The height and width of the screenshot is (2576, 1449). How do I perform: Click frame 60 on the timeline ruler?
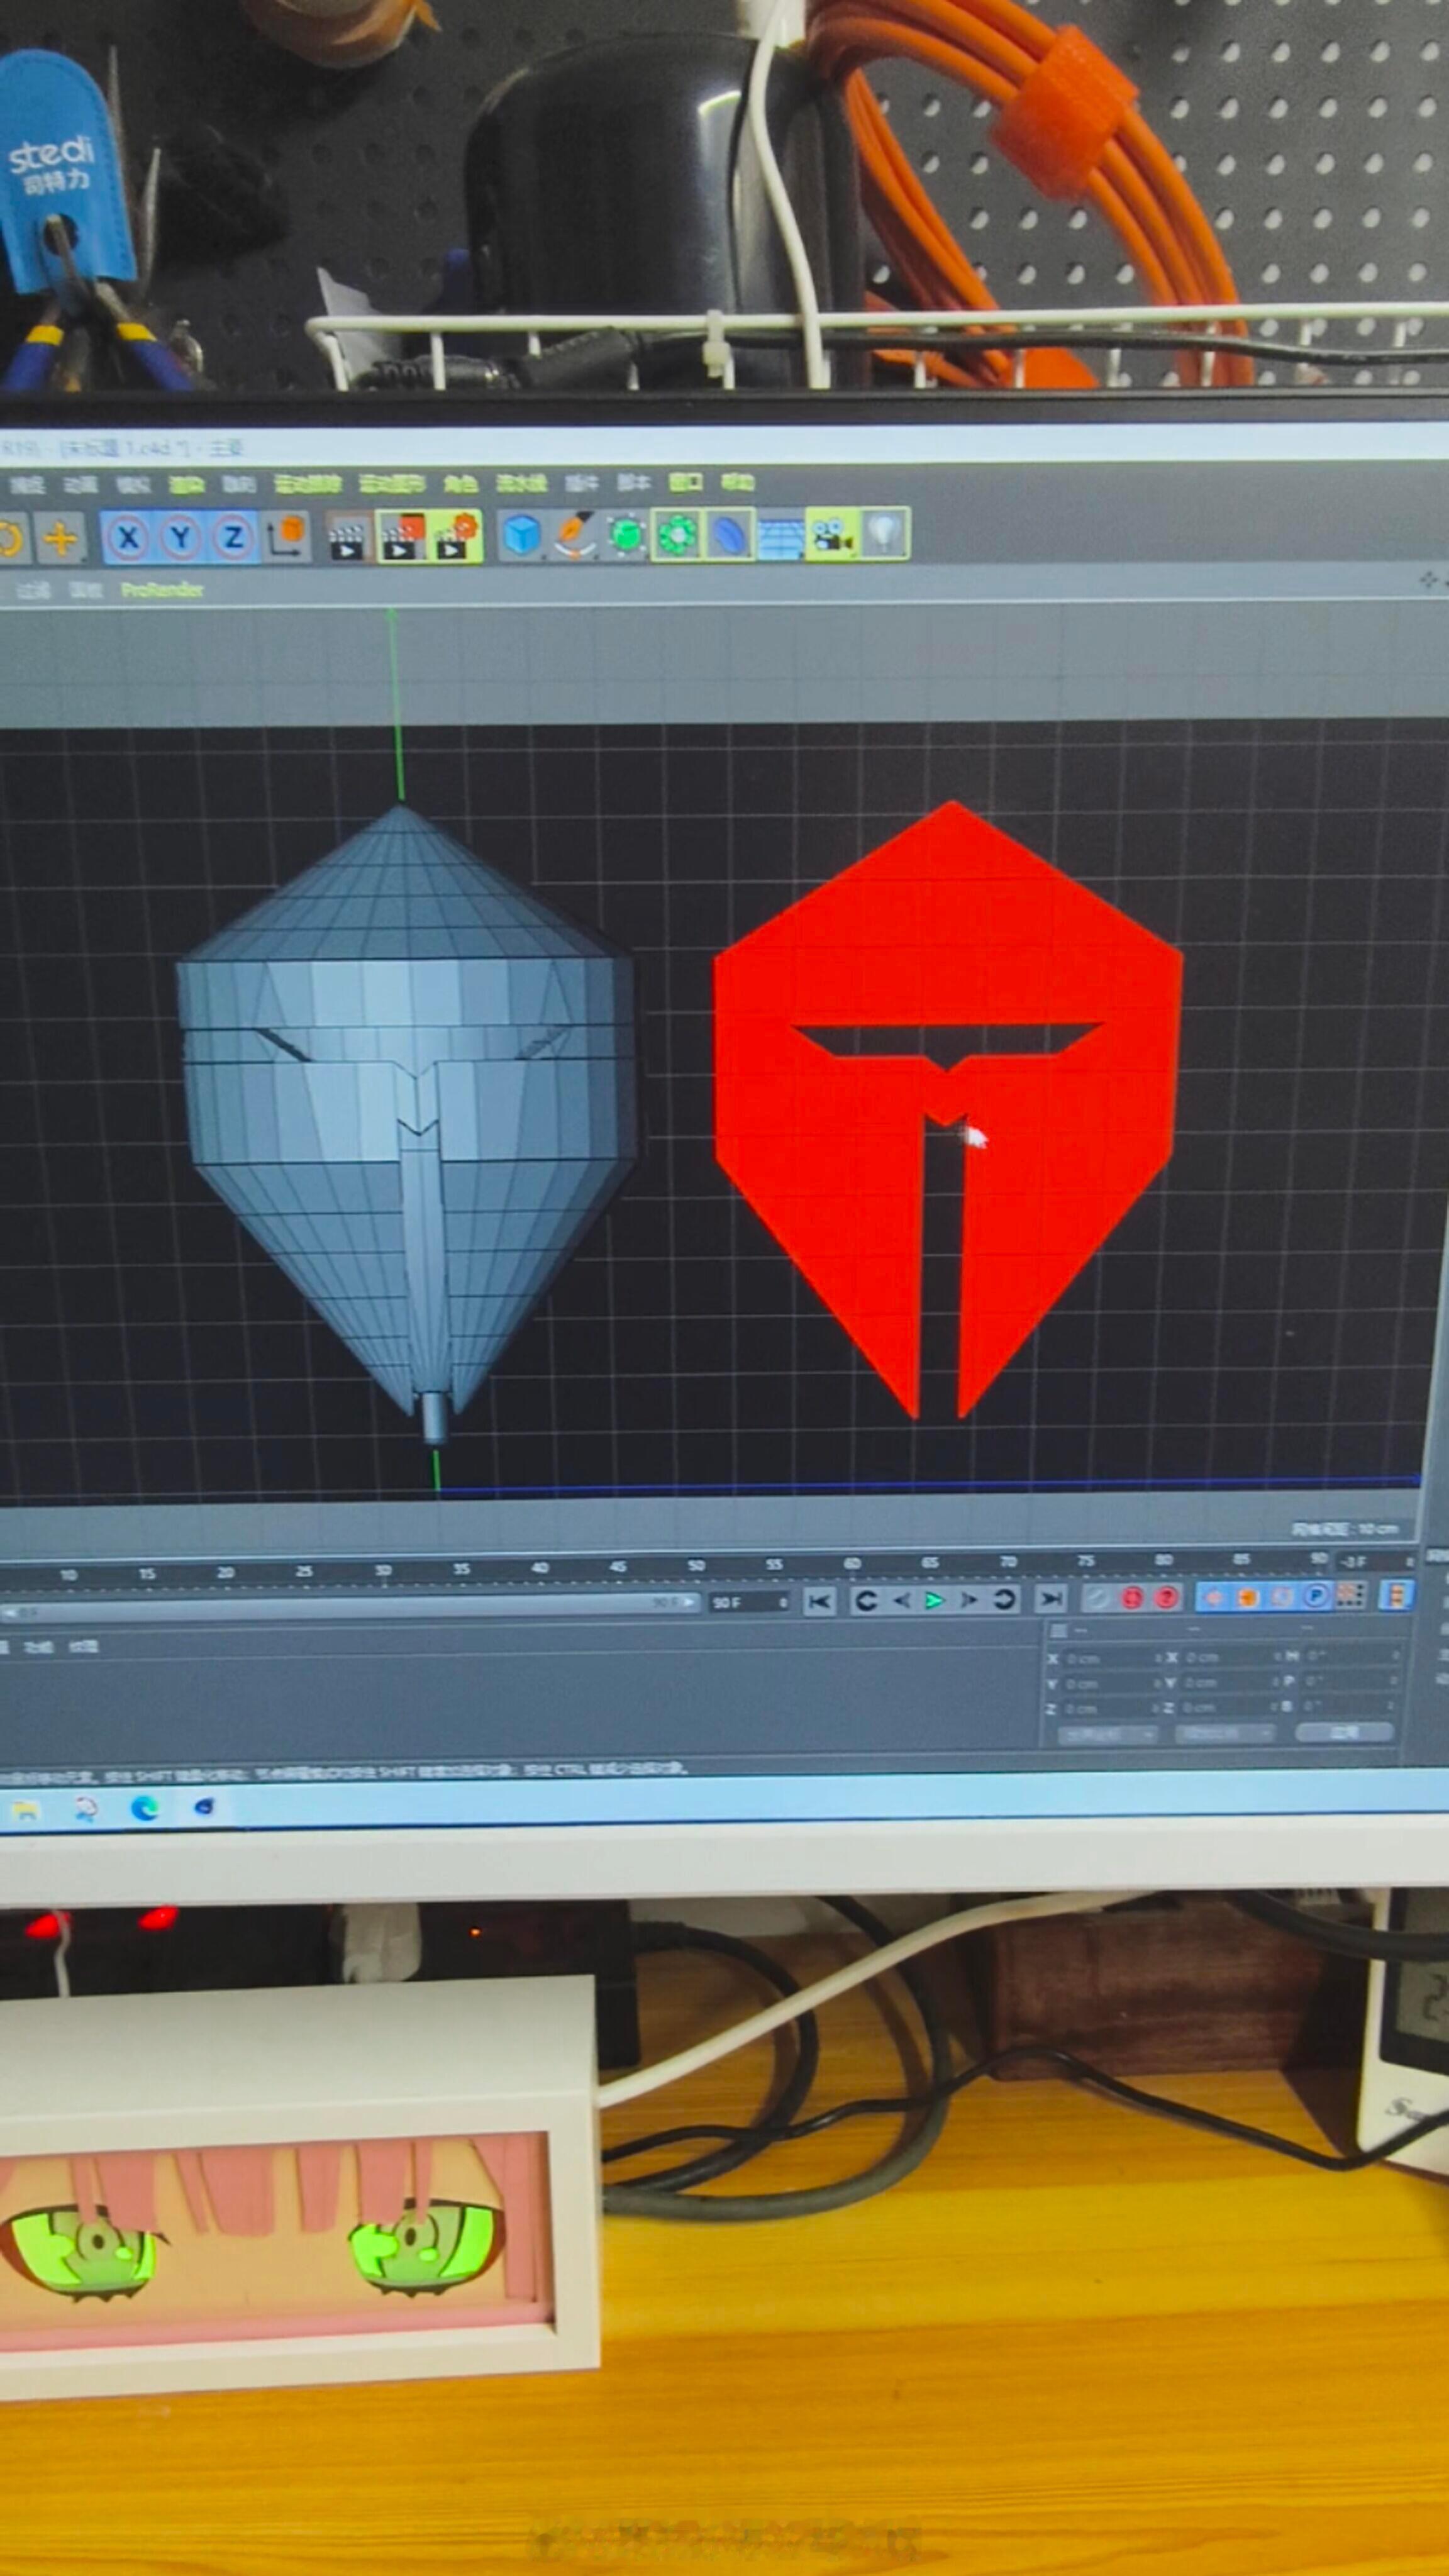(852, 1563)
